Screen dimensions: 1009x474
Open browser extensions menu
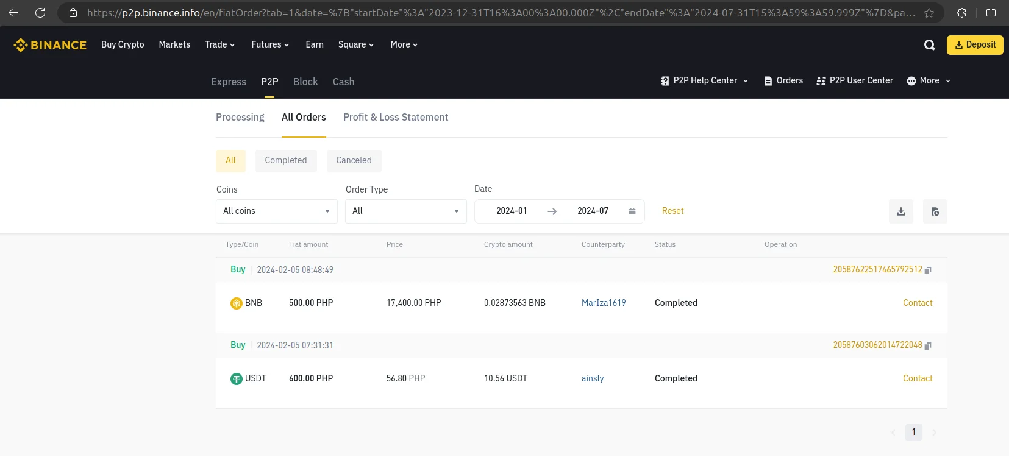(961, 13)
